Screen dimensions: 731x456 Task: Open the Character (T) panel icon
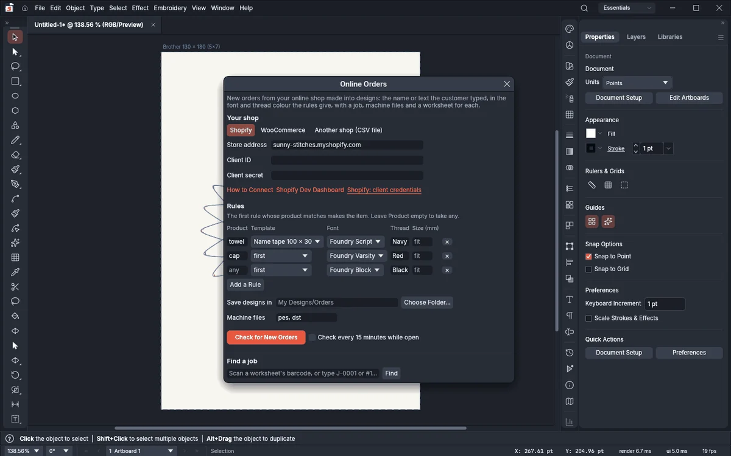point(570,300)
